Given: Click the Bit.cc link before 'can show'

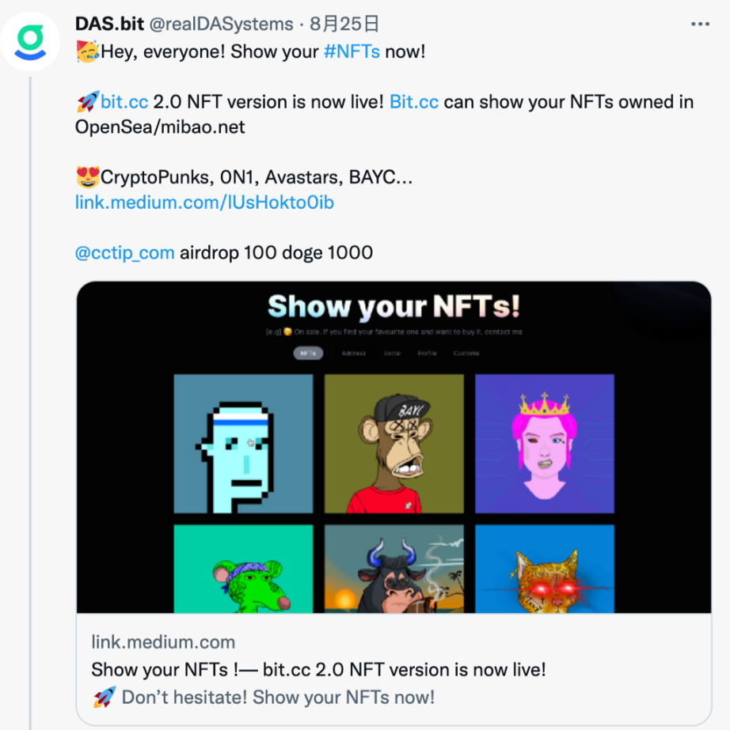Looking at the screenshot, I should click(414, 102).
